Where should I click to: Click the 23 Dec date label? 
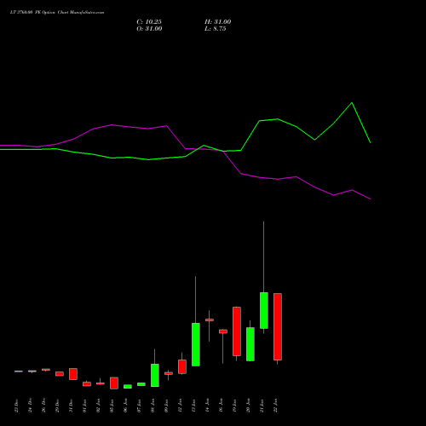coord(16,406)
